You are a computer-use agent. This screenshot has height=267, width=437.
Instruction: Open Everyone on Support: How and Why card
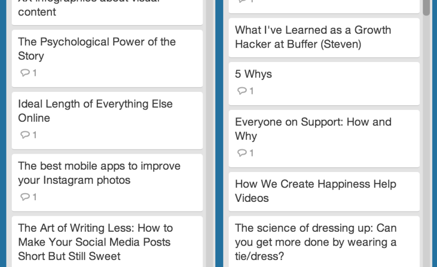click(x=324, y=139)
